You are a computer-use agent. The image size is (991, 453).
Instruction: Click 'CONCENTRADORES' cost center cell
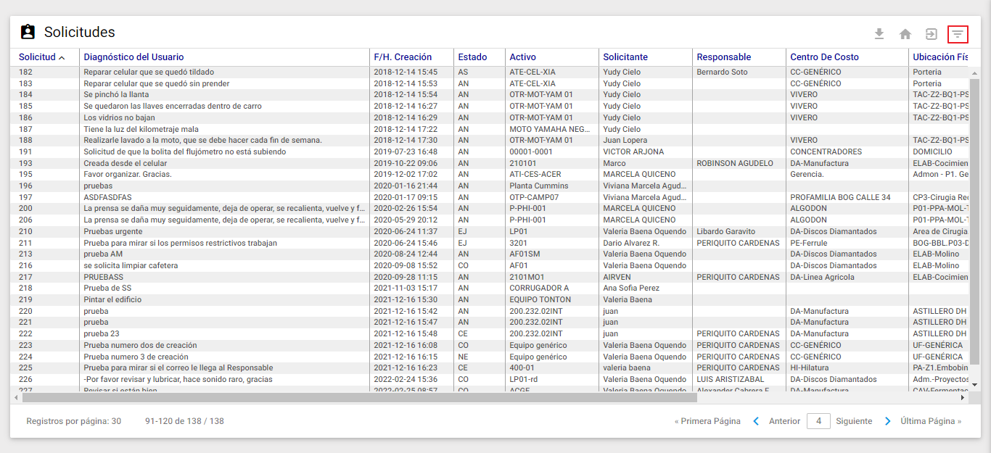[x=826, y=151]
